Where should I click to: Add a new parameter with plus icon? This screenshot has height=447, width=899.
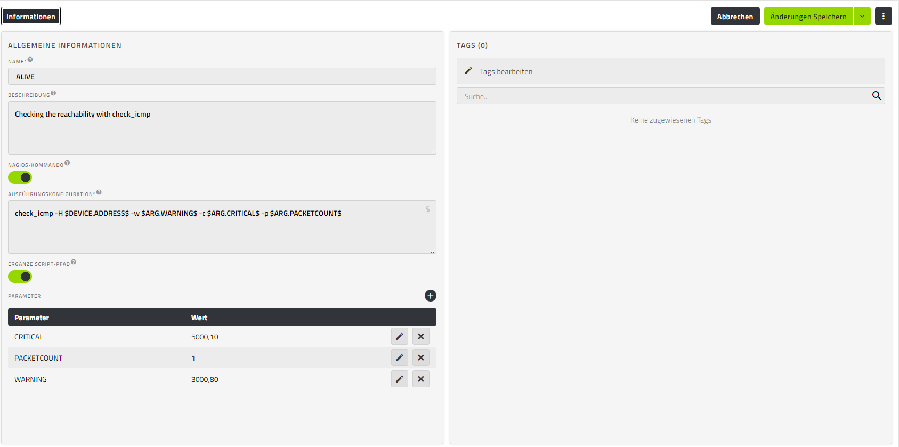coord(431,296)
